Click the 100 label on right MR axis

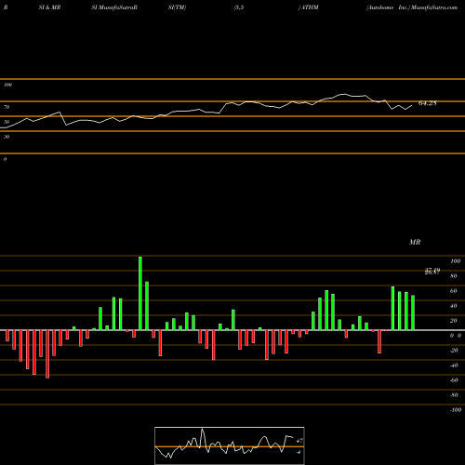[455, 261]
